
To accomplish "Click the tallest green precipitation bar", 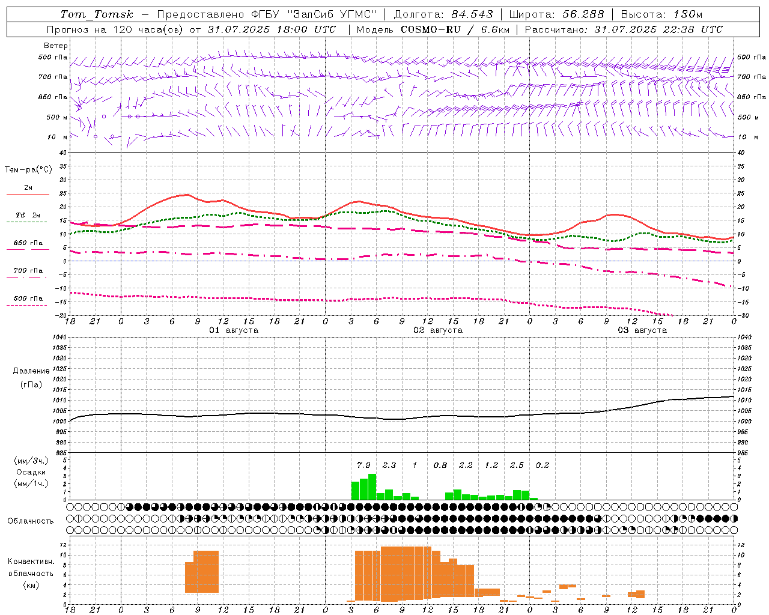I will 372,487.
